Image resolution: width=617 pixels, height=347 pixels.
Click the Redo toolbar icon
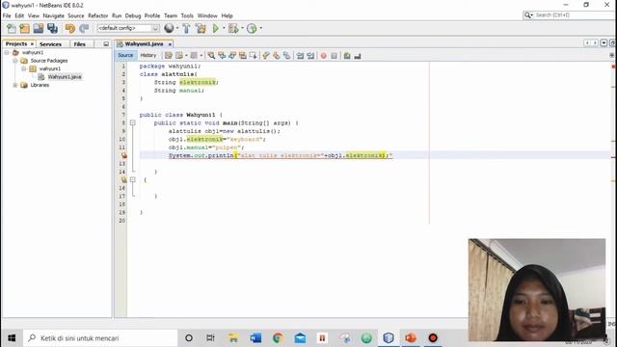point(84,28)
